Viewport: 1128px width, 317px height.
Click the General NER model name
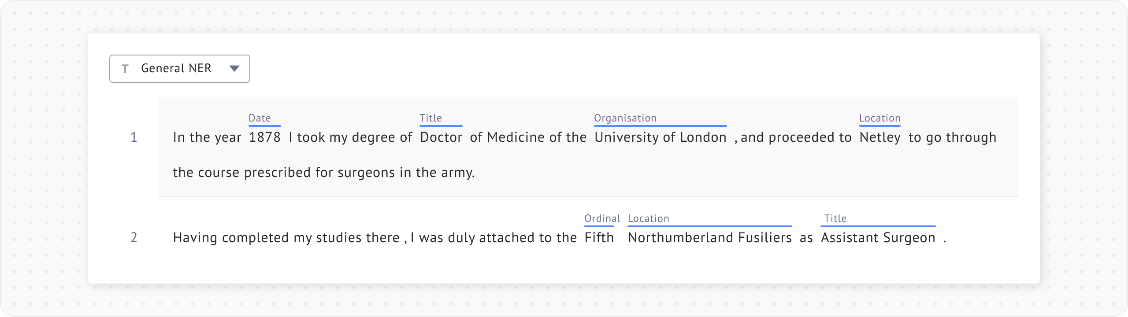176,68
